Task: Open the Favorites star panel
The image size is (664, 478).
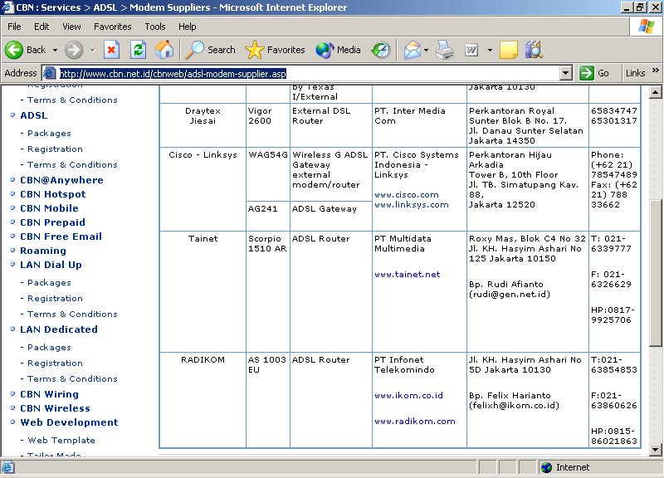Action: (276, 50)
